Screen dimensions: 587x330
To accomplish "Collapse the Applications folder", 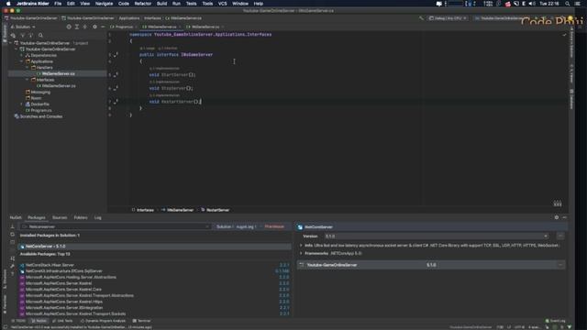I will point(22,61).
